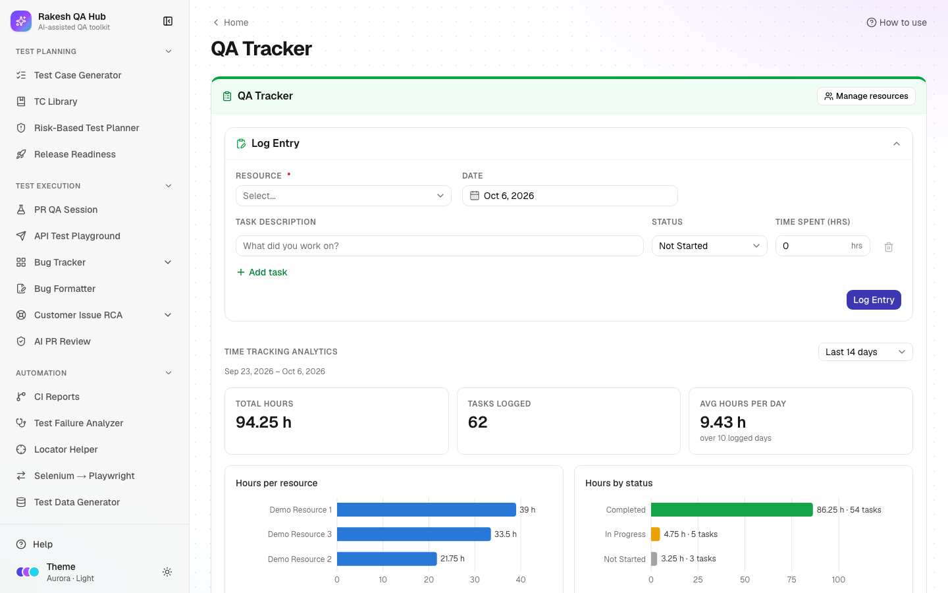This screenshot has width=948, height=593.
Task: Open API Test Playground
Action: pos(94,236)
